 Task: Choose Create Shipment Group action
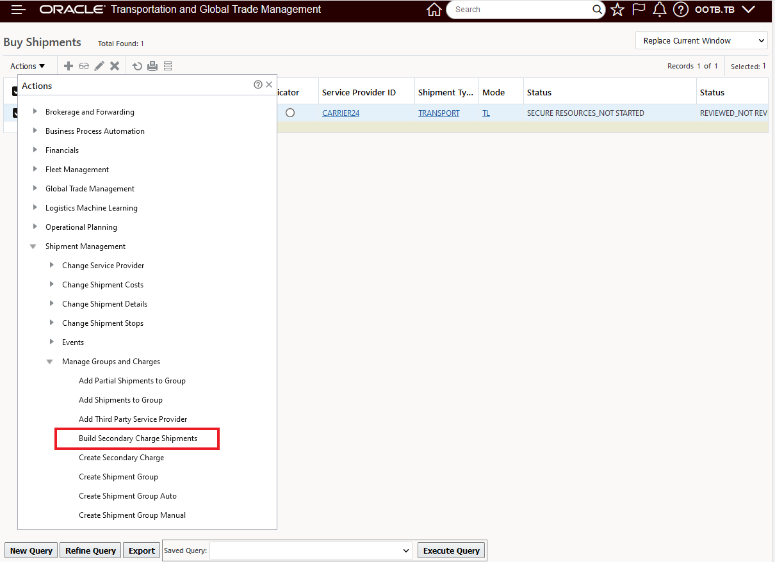tap(118, 477)
